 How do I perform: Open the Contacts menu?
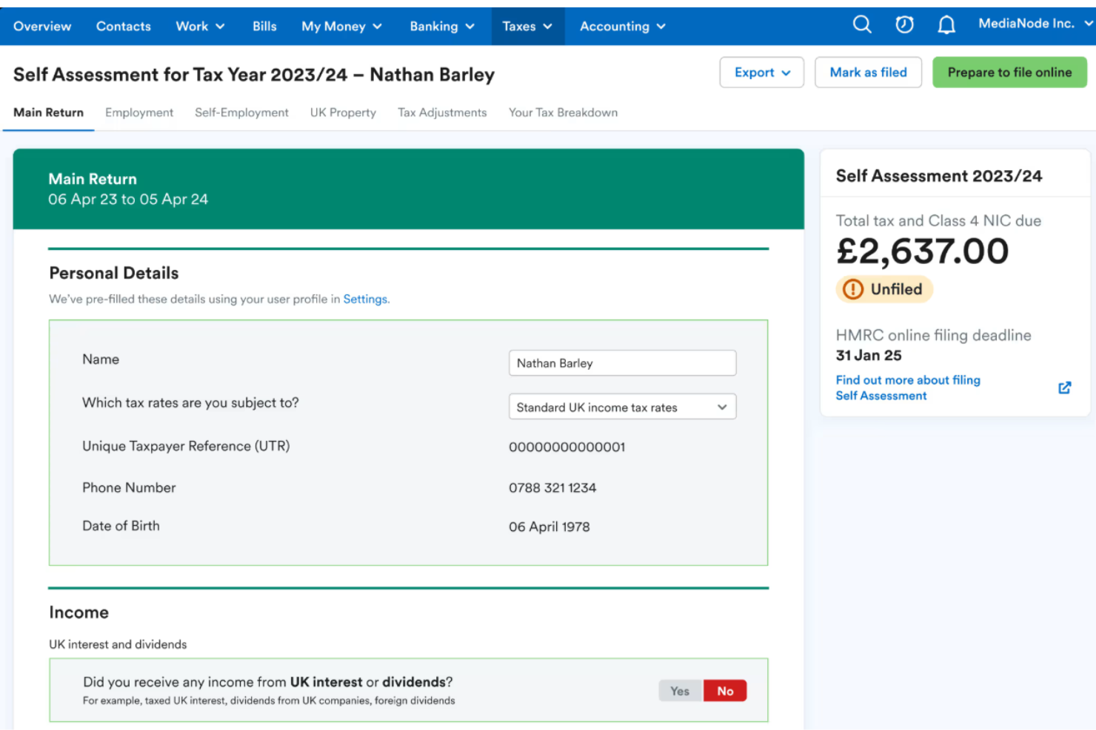point(123,26)
